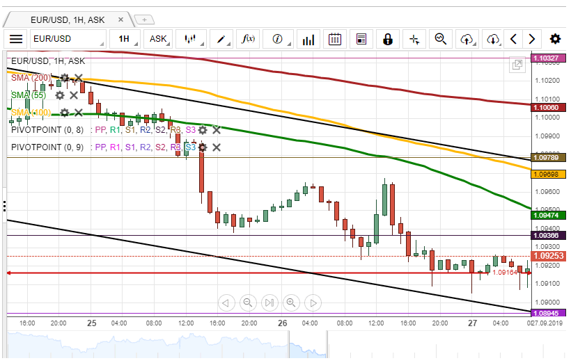Click the bar chart volume icon
571x363 pixels.
point(308,39)
